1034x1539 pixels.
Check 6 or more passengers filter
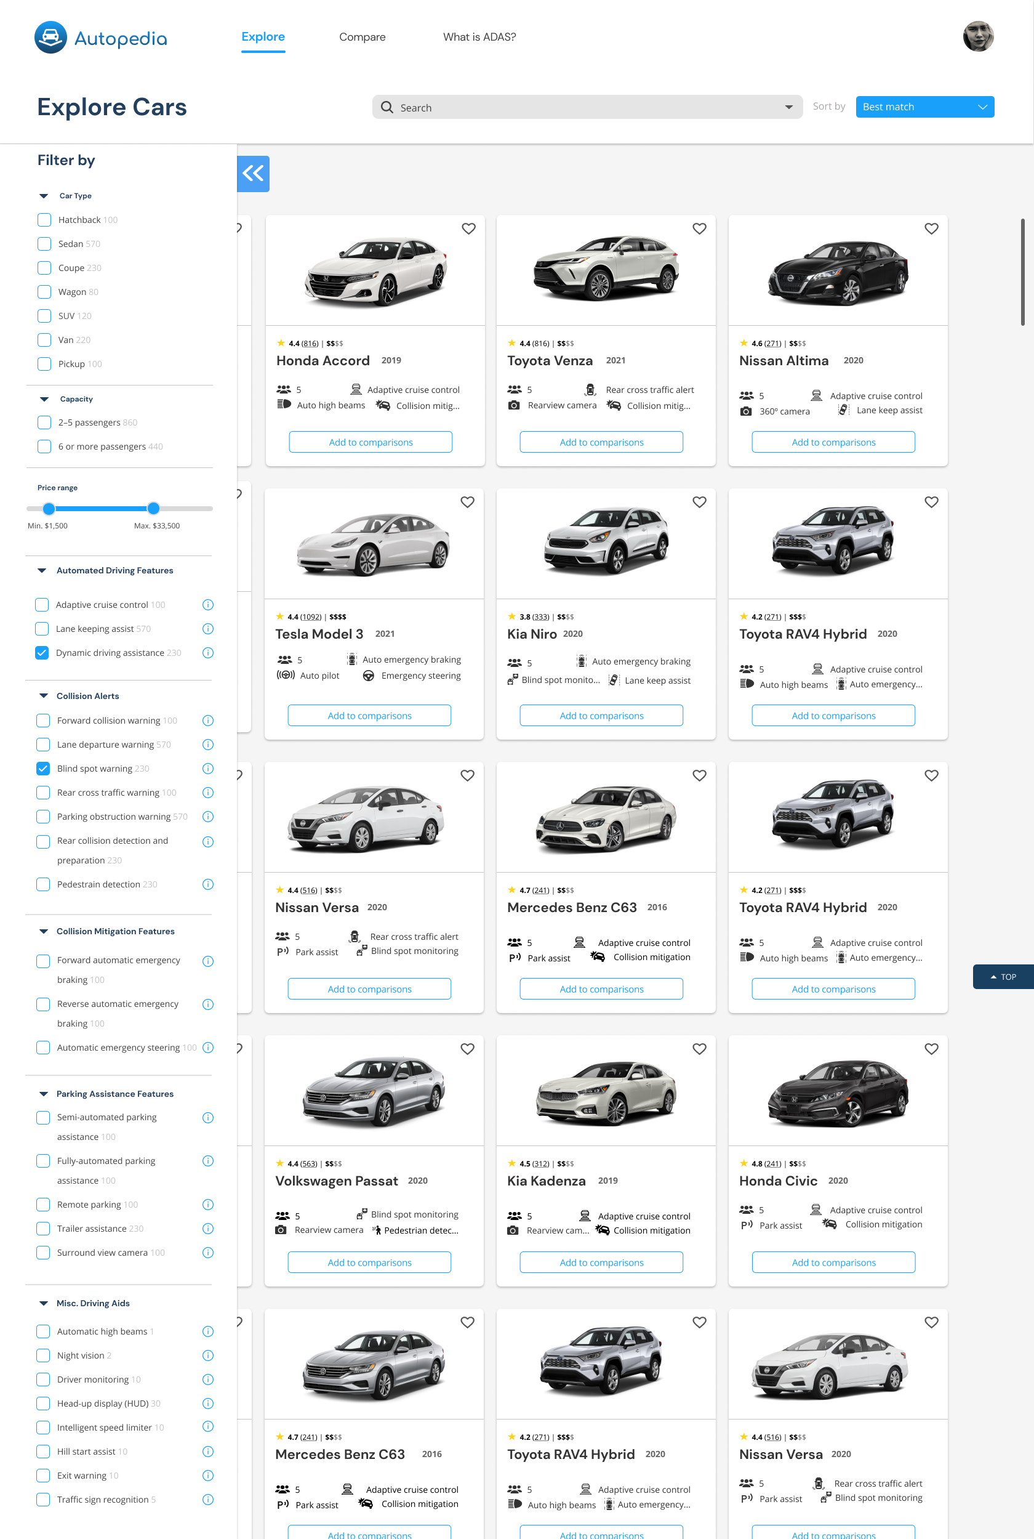click(44, 446)
